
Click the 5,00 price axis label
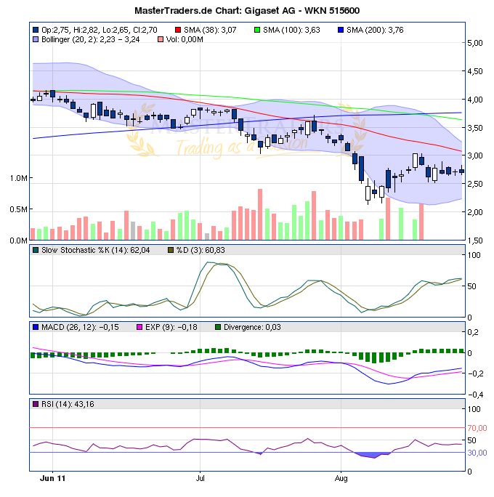475,43
